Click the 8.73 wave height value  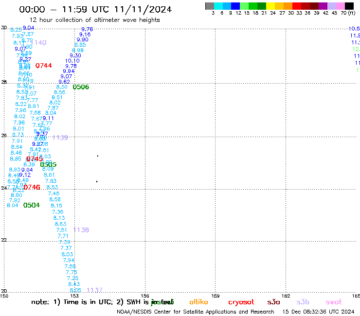click(18, 135)
